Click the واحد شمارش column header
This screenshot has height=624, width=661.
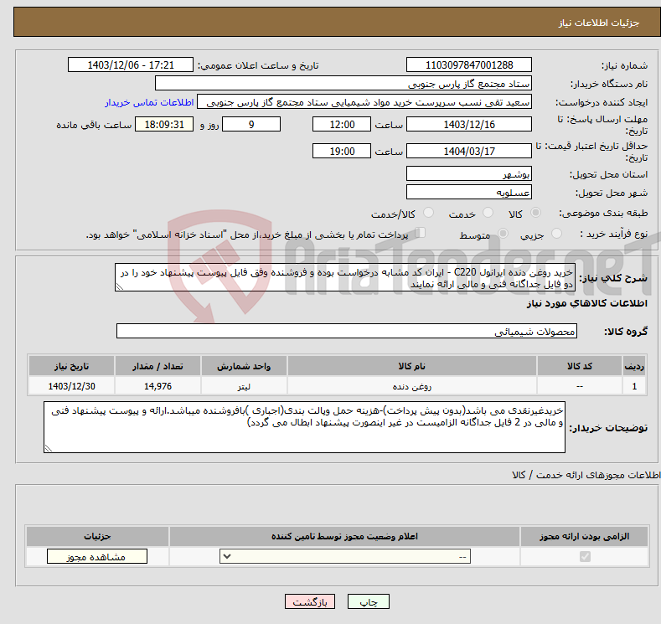[x=244, y=366]
